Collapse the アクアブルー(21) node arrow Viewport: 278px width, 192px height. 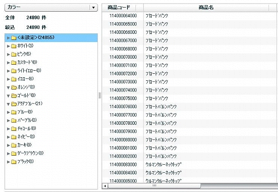tap(8, 104)
